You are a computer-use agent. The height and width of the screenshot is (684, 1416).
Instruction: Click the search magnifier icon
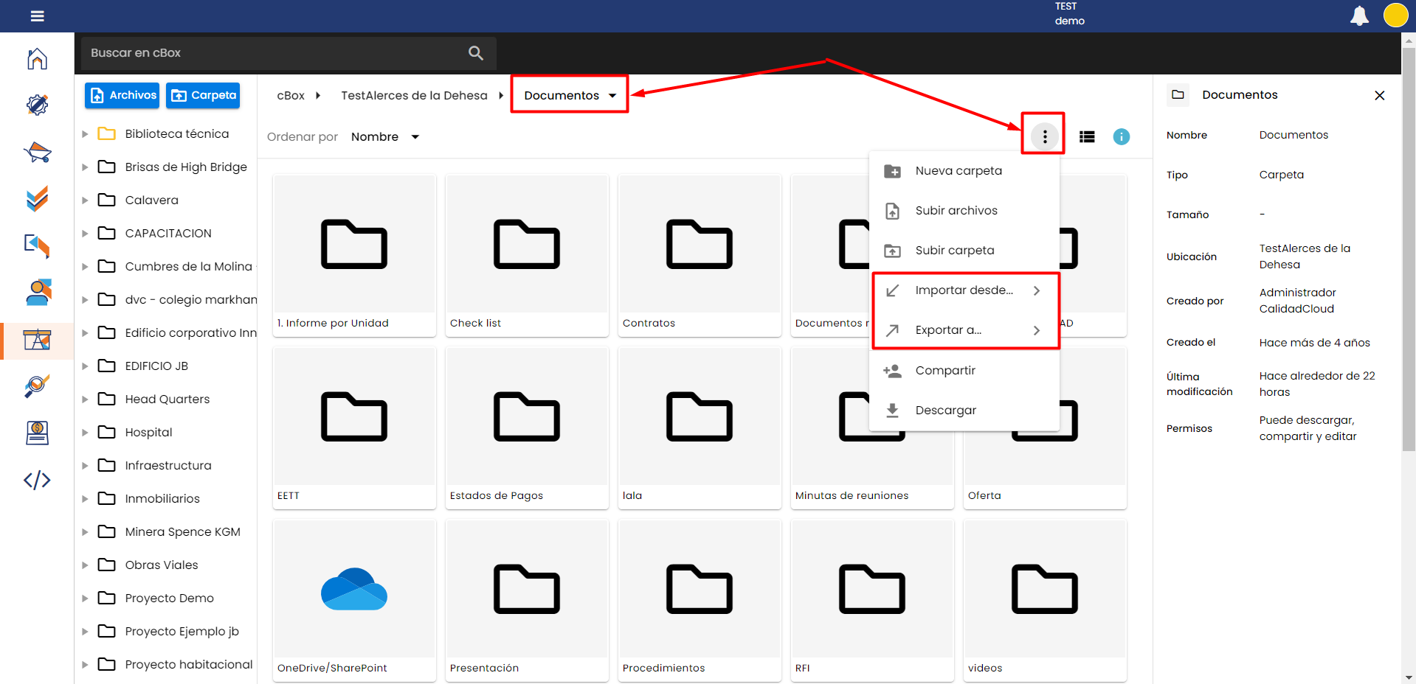476,53
